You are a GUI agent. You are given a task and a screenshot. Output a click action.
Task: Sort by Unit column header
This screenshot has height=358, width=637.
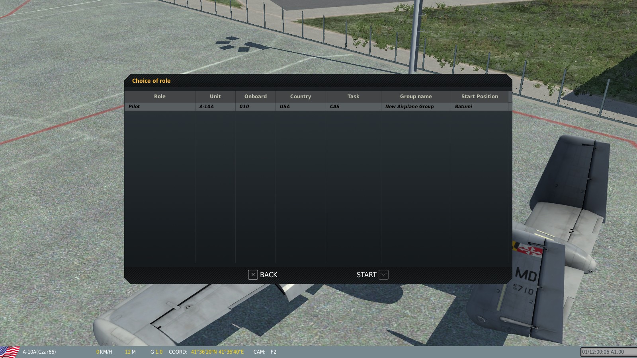(215, 96)
